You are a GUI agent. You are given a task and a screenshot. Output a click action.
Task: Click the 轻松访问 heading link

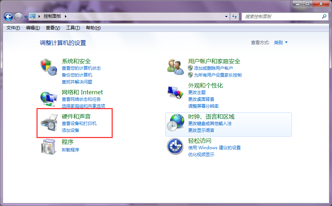200,141
